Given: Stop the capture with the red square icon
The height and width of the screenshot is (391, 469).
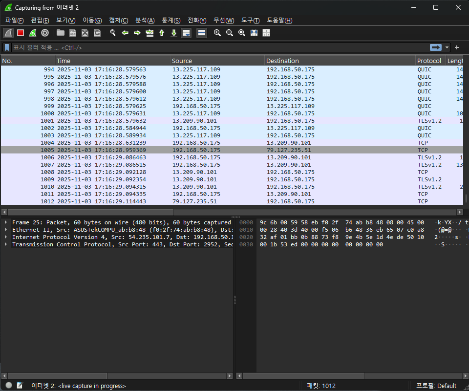Looking at the screenshot, I should click(21, 33).
